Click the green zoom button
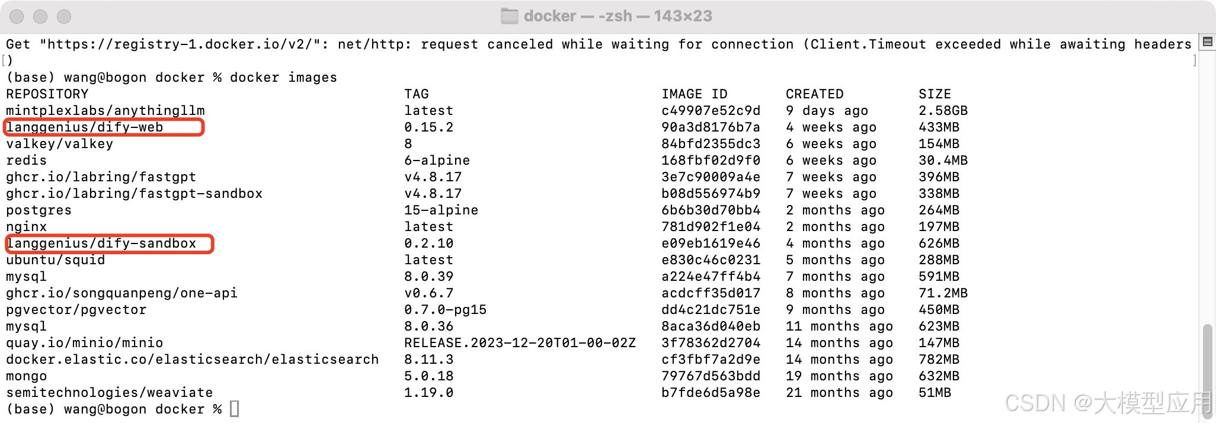This screenshot has height=423, width=1216. (x=65, y=17)
